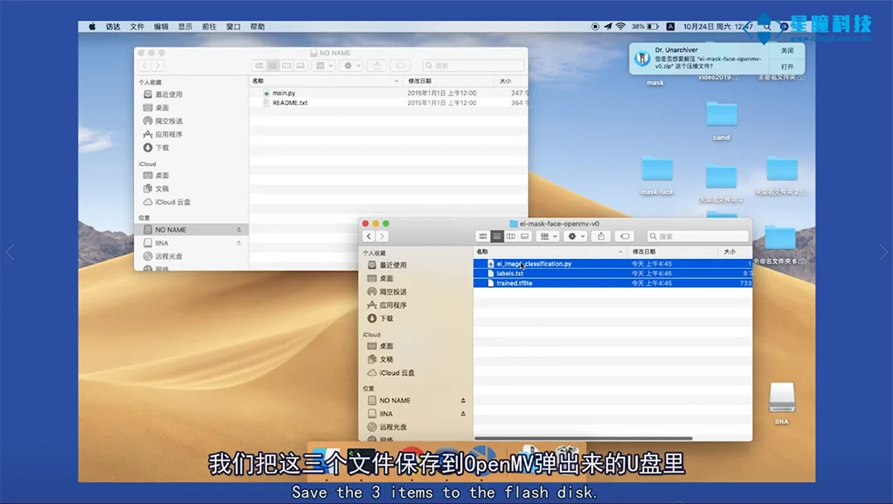893x504 pixels.
Task: Open 帮助 menu in menu bar
Action: click(257, 26)
